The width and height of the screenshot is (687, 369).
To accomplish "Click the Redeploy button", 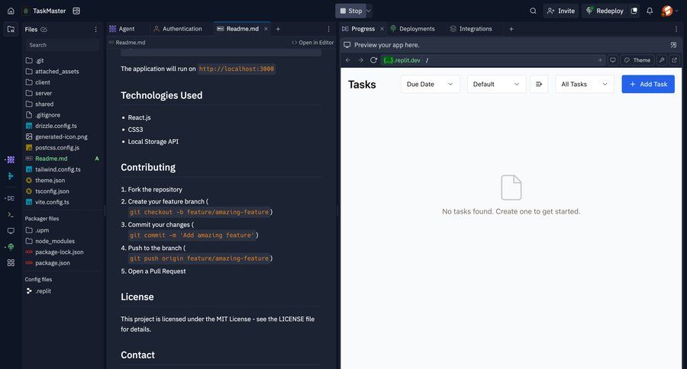I will click(x=605, y=11).
